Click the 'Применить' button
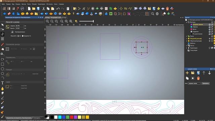Screen dimensions: 215x121 pos(205,83)
